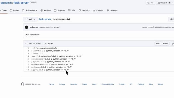
Task: Click the Security shield icon
Action: pyautogui.click(x=80, y=10)
